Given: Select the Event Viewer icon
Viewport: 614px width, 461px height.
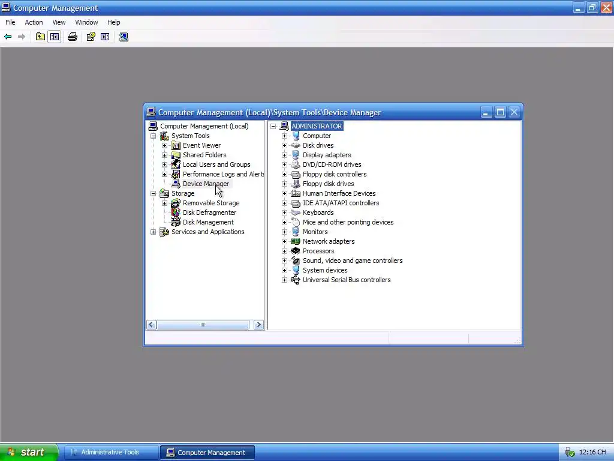Looking at the screenshot, I should point(176,145).
